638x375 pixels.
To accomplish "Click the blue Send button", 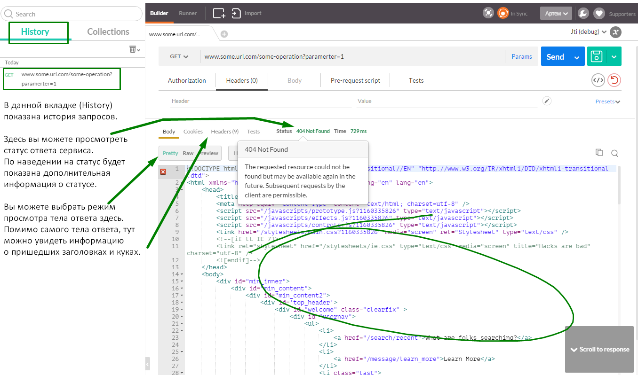I will coord(555,56).
